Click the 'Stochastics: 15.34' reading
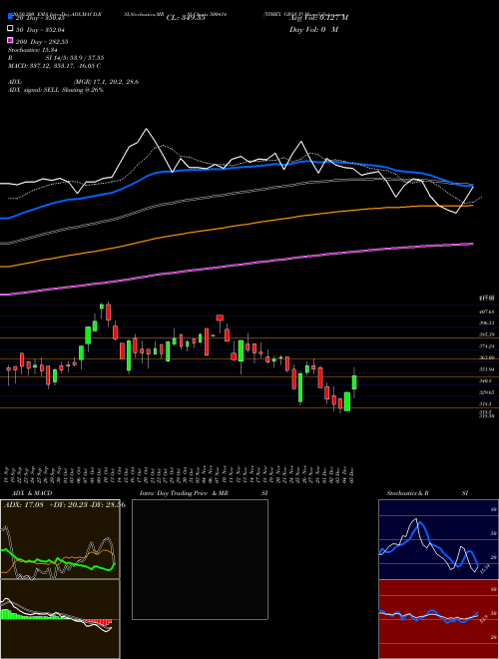This screenshot has height=659, width=499. (x=32, y=50)
